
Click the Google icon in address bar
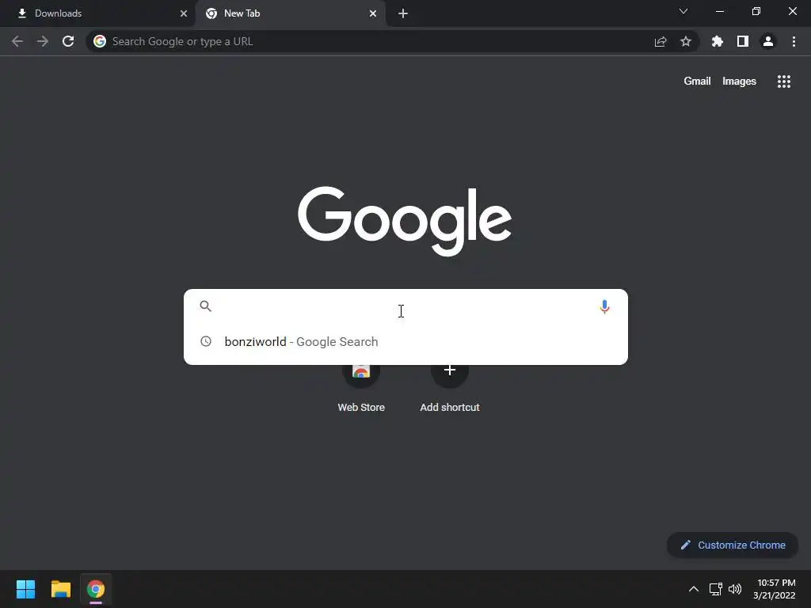click(x=100, y=41)
